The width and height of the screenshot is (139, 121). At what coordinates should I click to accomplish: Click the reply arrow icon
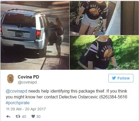tap(8, 116)
